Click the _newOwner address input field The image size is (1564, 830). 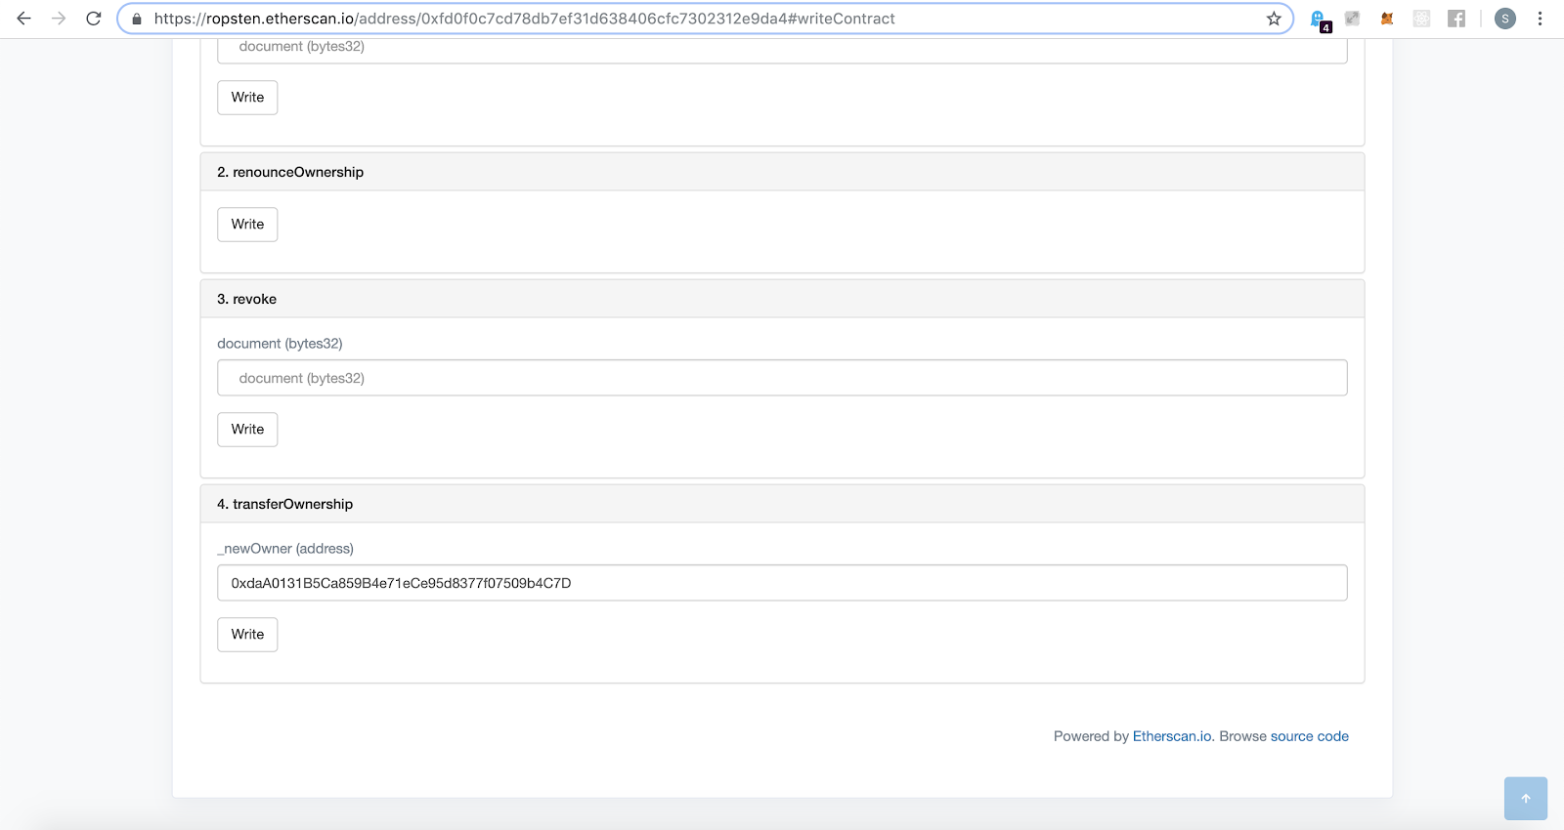tap(782, 583)
